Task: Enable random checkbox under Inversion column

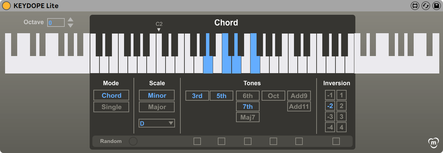Action: coord(336,141)
